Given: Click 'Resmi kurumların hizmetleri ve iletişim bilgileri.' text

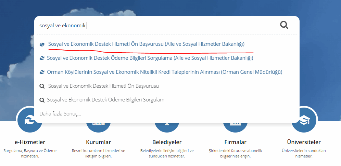Looking at the screenshot, I should pyautogui.click(x=99, y=153).
